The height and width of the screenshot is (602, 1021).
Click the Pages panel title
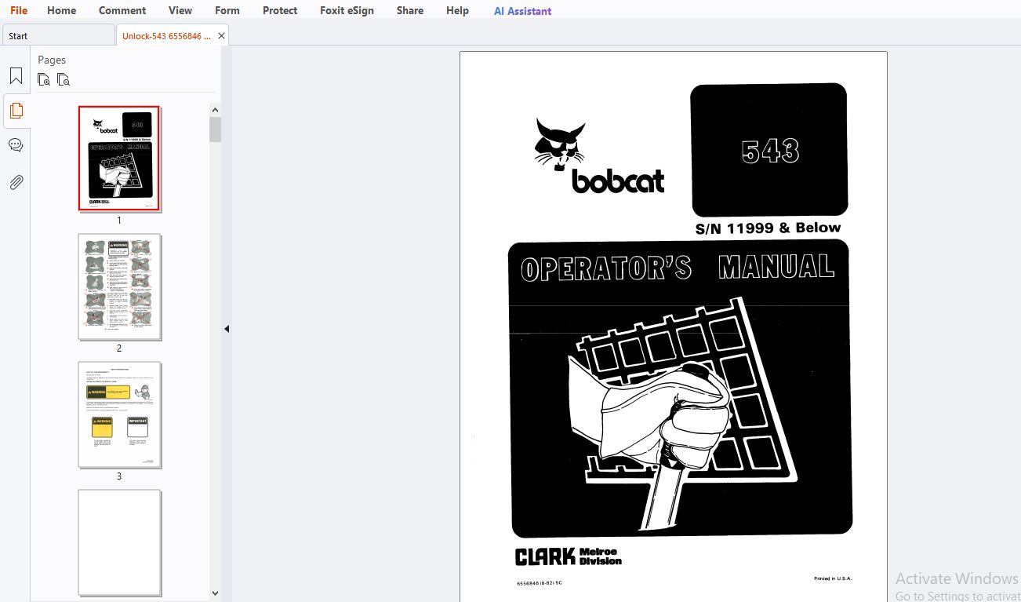coord(52,60)
